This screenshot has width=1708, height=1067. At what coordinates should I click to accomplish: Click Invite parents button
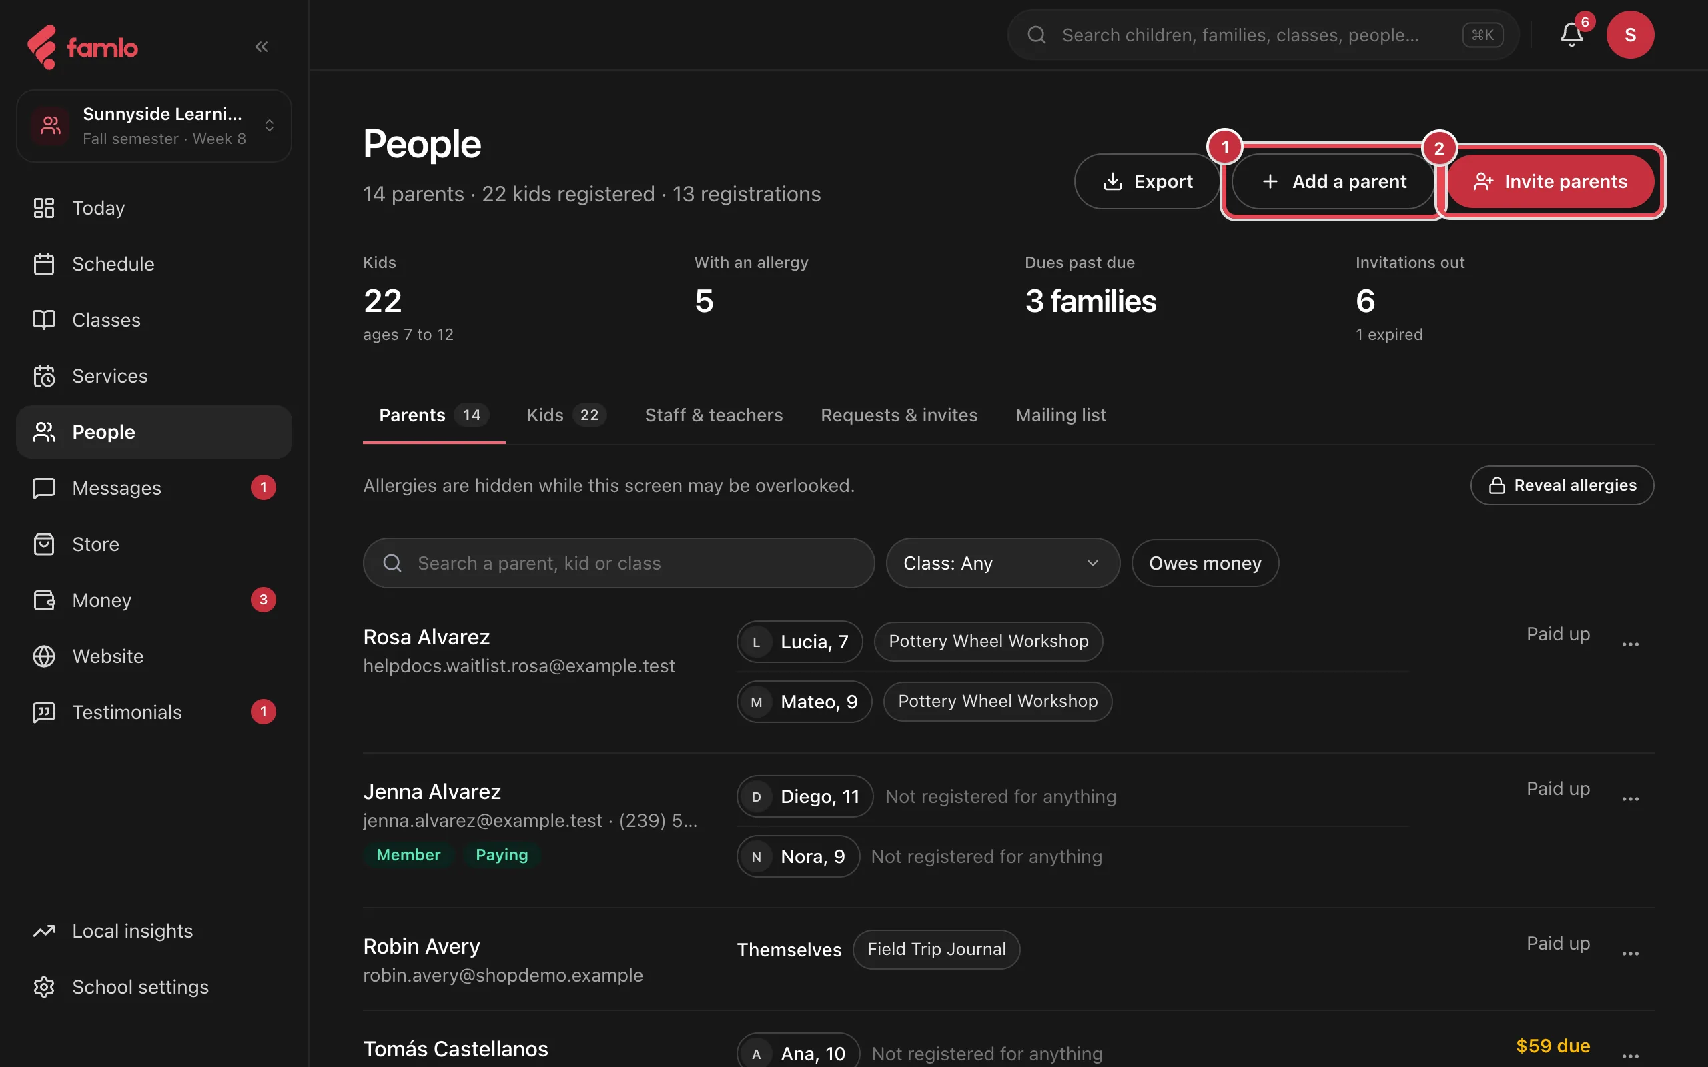(x=1550, y=181)
